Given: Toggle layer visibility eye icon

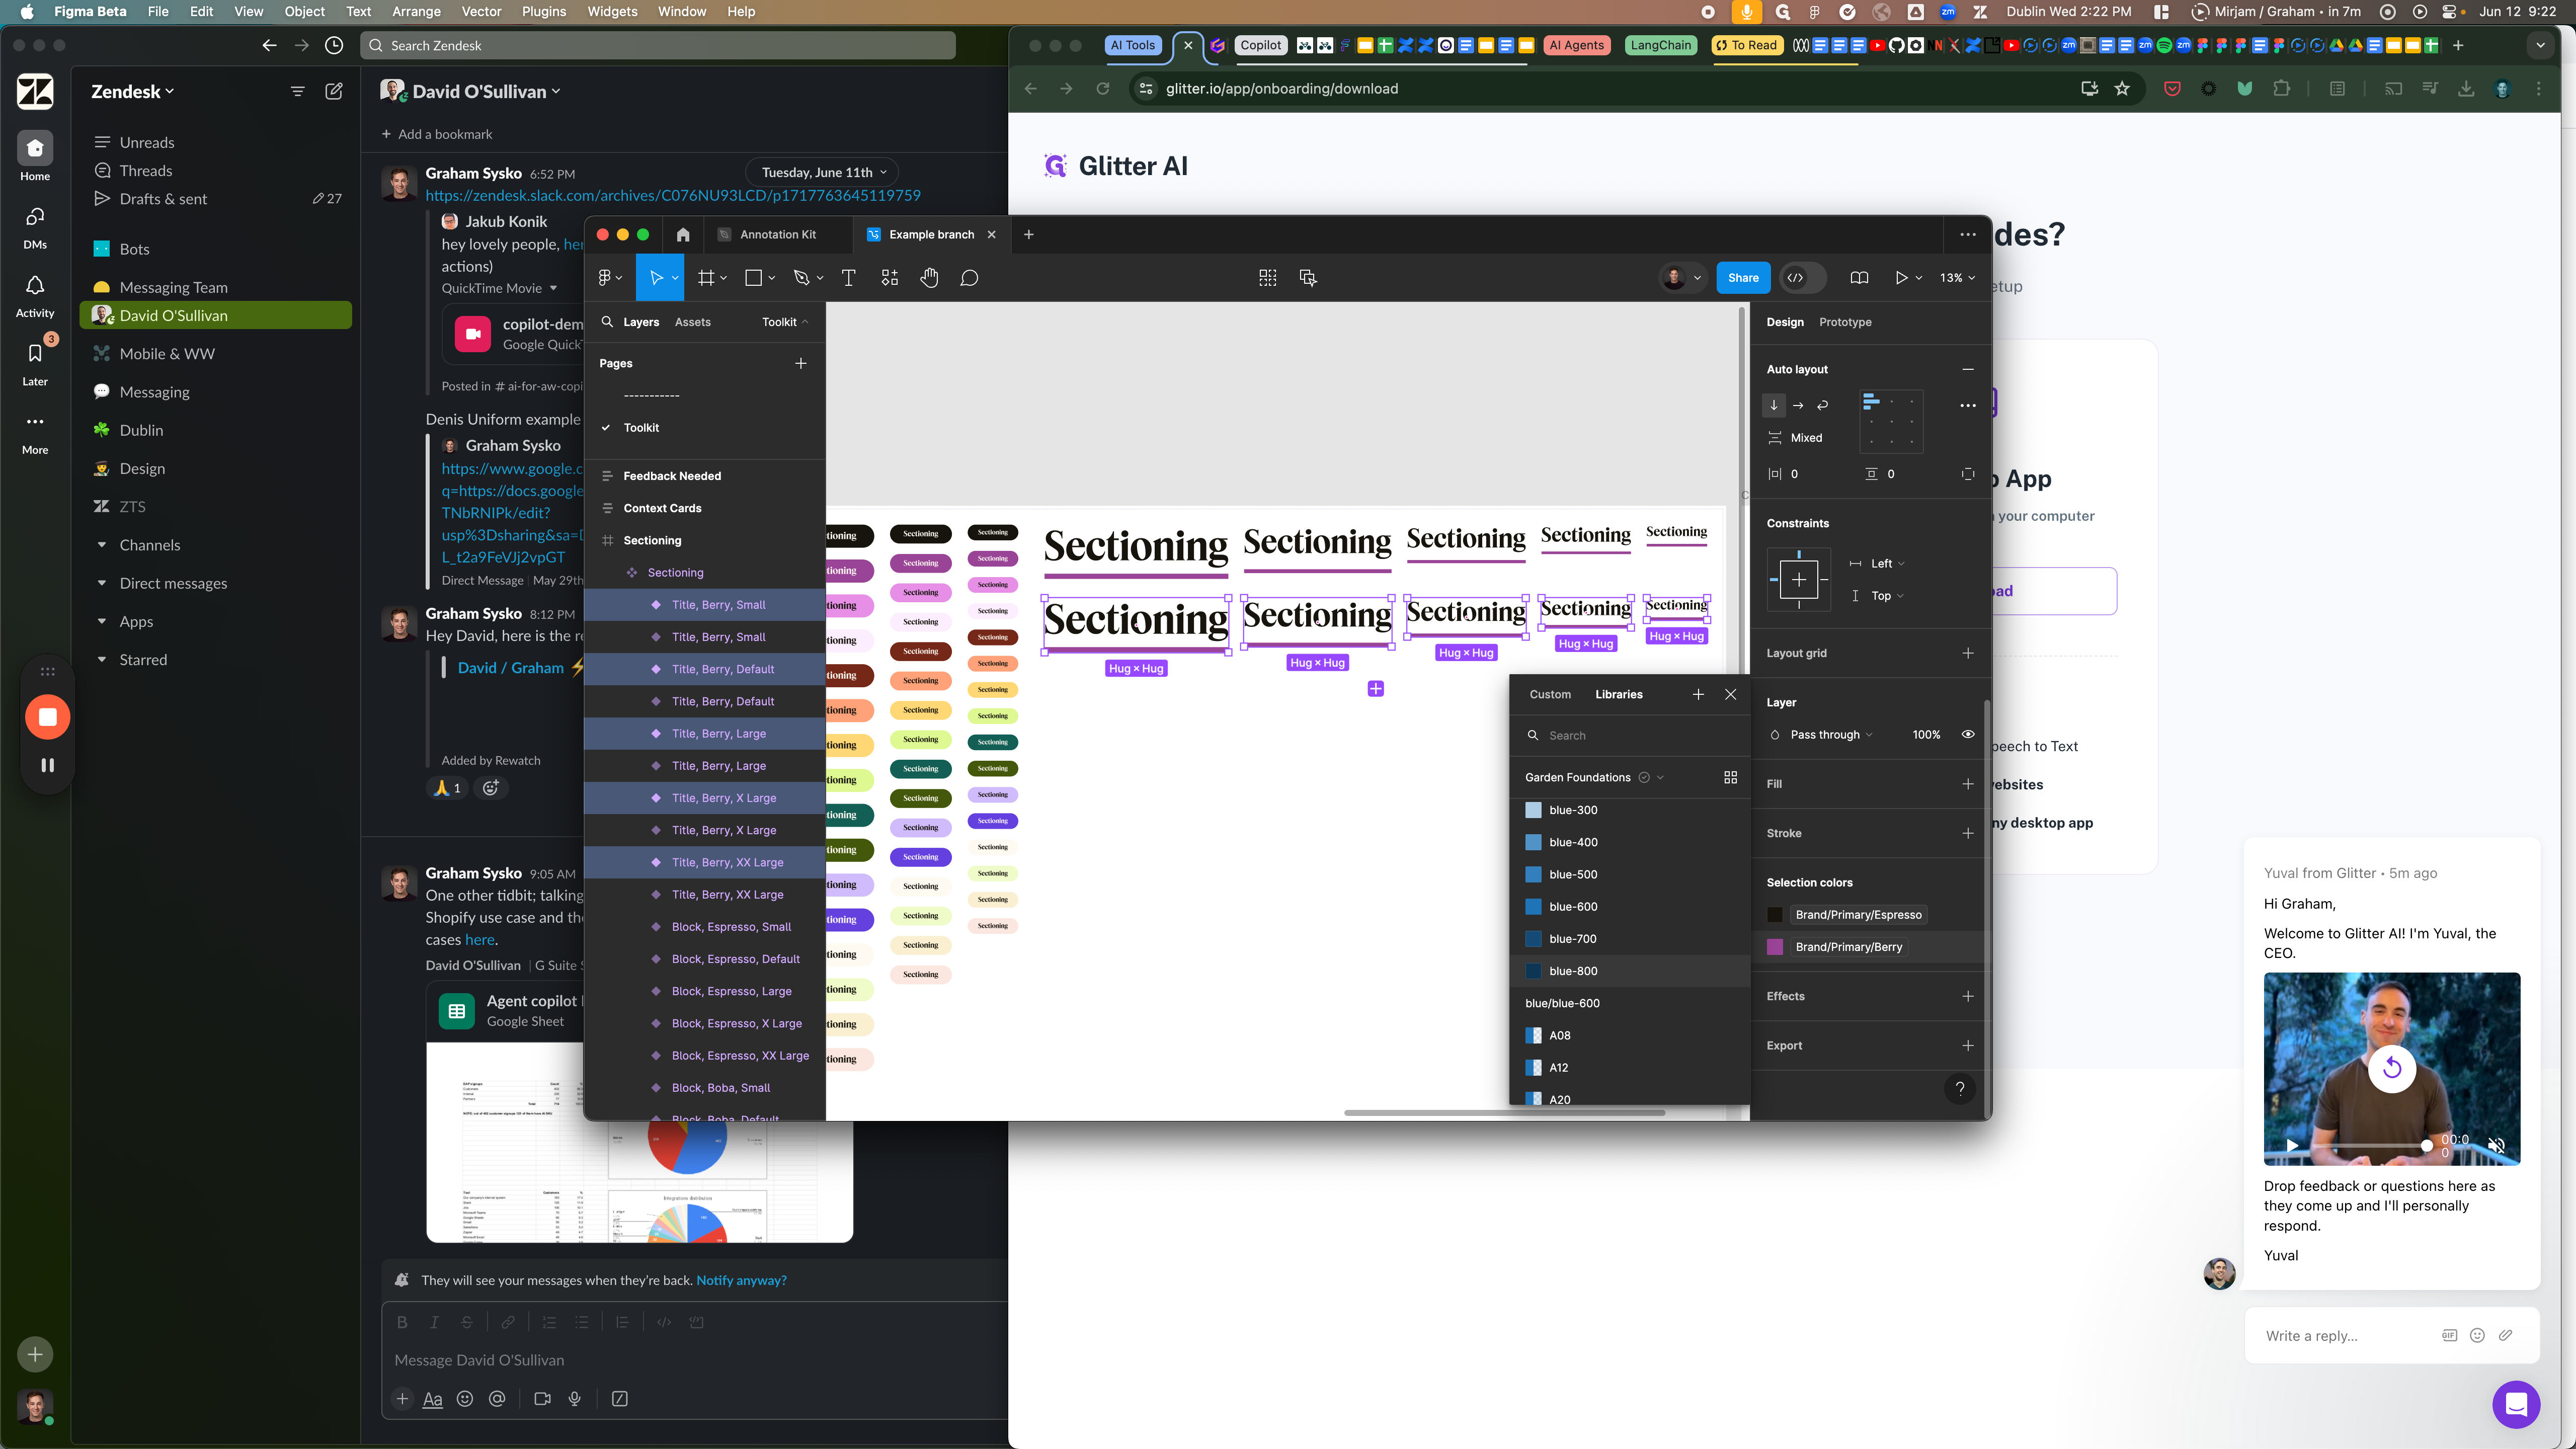Looking at the screenshot, I should (x=1968, y=734).
